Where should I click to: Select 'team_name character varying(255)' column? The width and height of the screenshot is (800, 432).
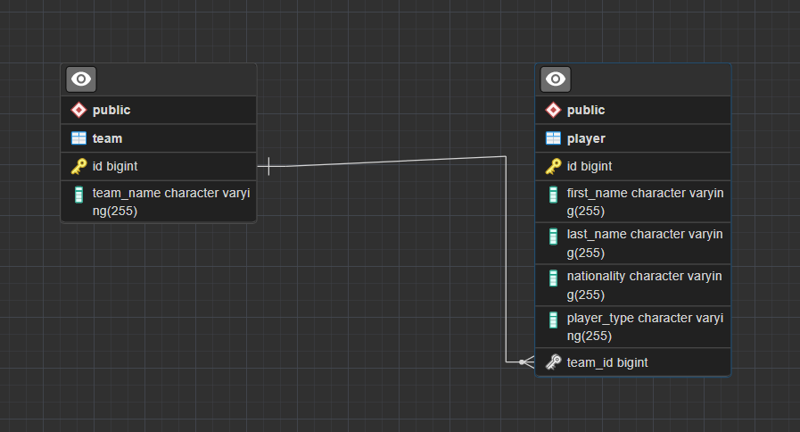[159, 202]
